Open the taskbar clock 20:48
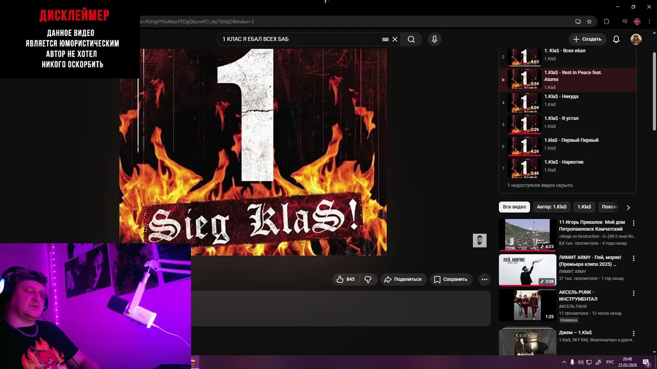The width and height of the screenshot is (657, 369). [627, 362]
